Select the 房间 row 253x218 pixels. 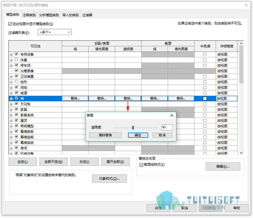pos(123,148)
